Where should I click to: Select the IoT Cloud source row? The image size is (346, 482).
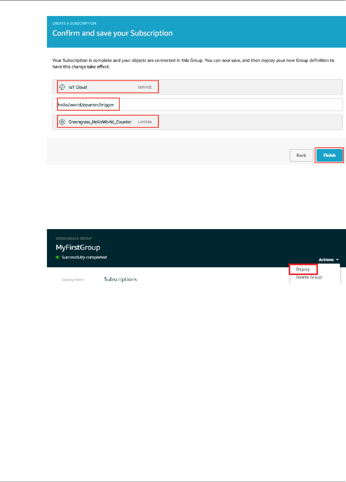pyautogui.click(x=197, y=87)
